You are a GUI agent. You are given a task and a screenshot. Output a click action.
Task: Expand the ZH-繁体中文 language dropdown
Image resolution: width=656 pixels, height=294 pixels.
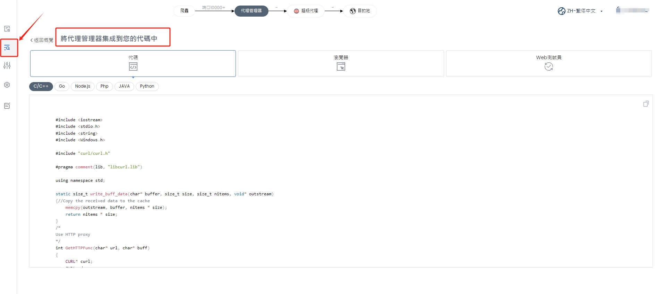(x=601, y=11)
